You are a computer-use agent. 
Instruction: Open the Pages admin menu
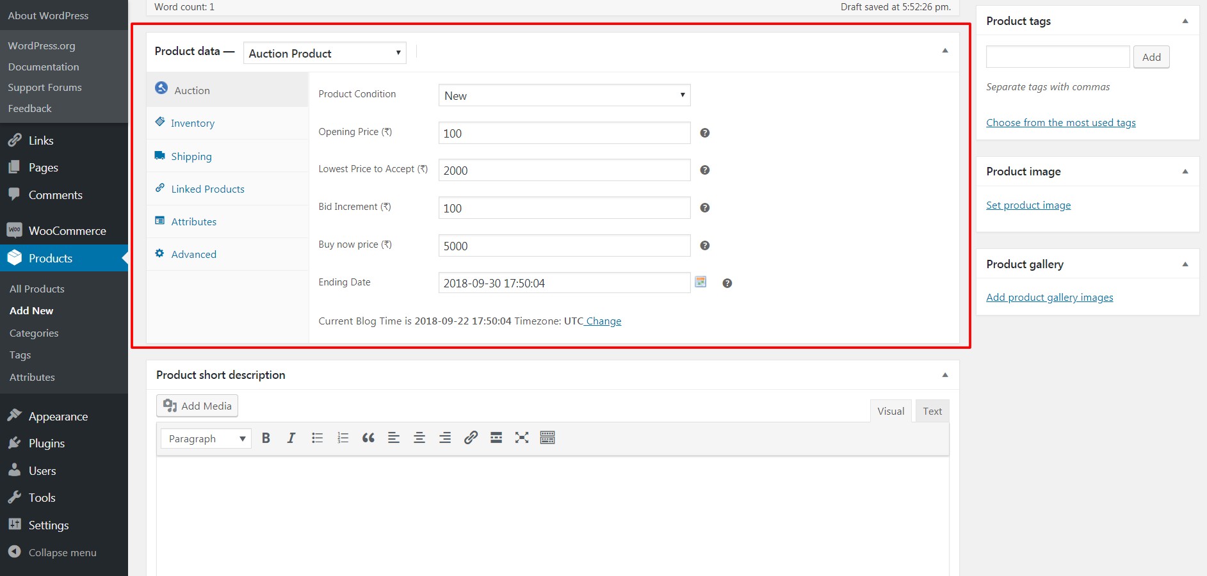[64, 167]
